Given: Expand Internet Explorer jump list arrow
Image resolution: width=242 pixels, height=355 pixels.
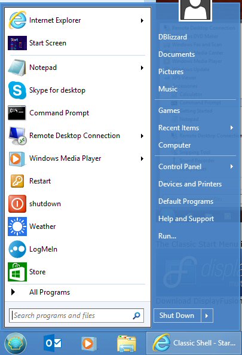Looking at the screenshot, I should point(142,20).
